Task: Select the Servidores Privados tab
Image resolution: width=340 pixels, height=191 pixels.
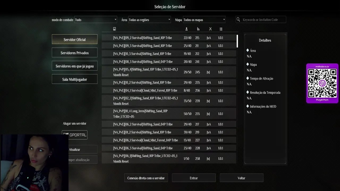Action: click(x=75, y=53)
